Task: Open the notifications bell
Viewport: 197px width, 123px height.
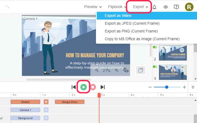Action: 154,7
